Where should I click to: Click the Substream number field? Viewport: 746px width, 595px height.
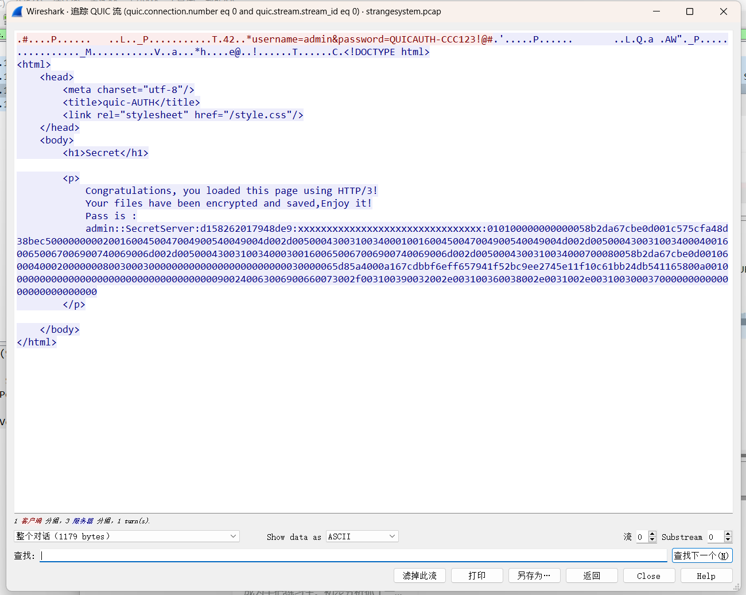(x=715, y=536)
